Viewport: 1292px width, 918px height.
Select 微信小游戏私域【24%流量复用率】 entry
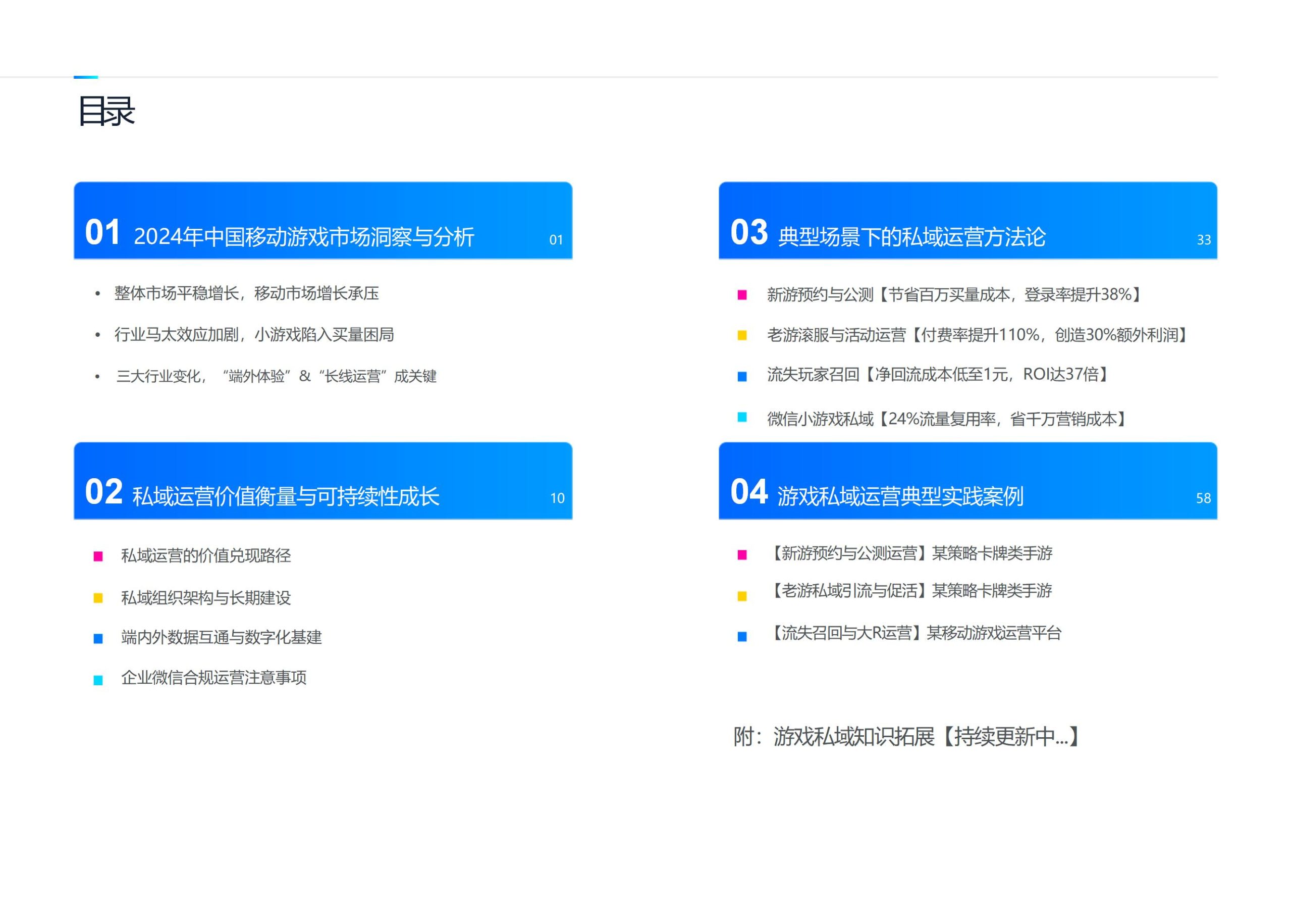click(947, 419)
